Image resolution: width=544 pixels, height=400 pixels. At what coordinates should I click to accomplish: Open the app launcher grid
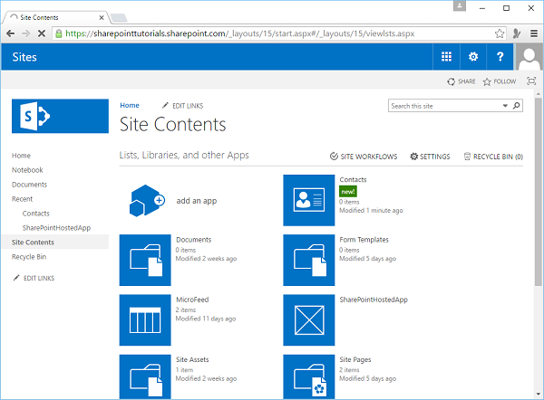(x=446, y=57)
